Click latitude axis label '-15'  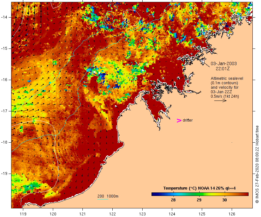4,49
